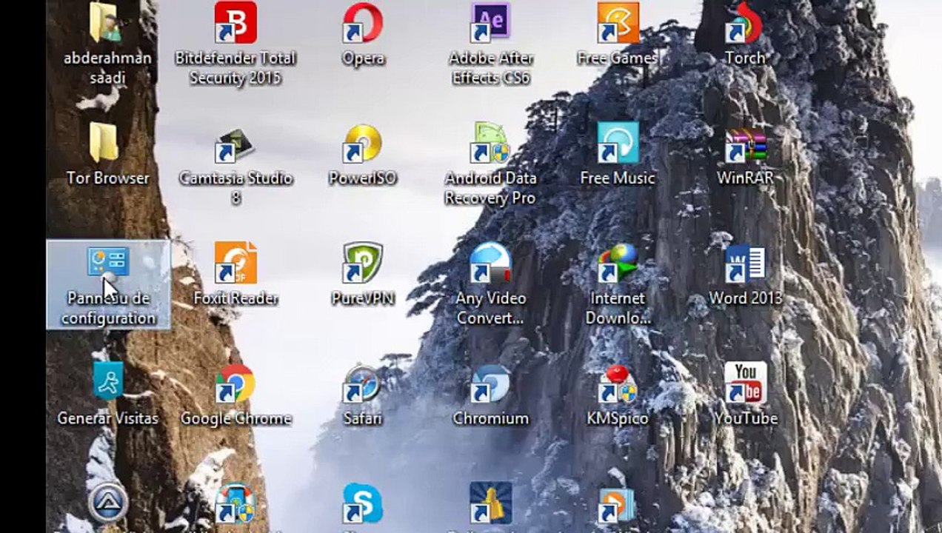This screenshot has width=942, height=533.
Task: Open the Free Games shortcut
Action: coord(618,36)
